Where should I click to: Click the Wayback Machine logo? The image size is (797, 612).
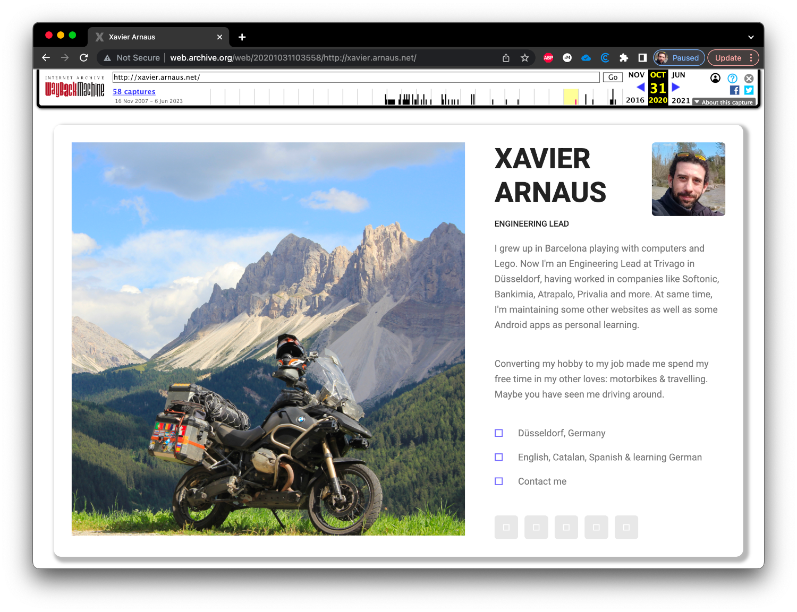point(74,89)
